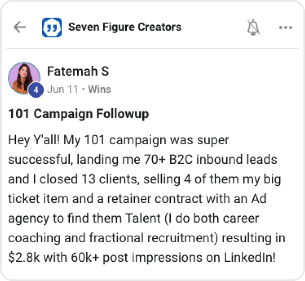Open the Seven Figure Creators group title
Image resolution: width=305 pixels, height=281 pixels.
pyautogui.click(x=124, y=27)
